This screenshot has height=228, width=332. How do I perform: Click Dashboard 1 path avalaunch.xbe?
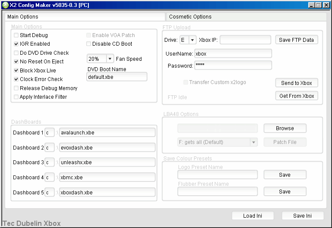[107, 132]
